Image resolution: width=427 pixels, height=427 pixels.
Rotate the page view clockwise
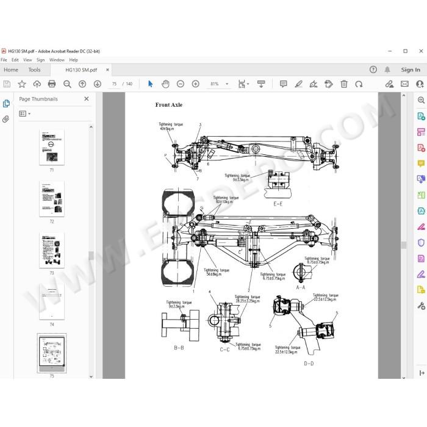pyautogui.click(x=359, y=84)
